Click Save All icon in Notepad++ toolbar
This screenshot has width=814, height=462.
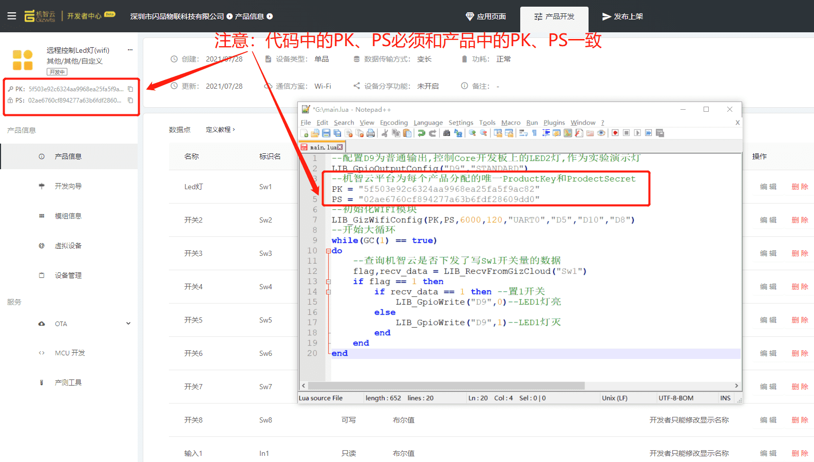click(337, 133)
